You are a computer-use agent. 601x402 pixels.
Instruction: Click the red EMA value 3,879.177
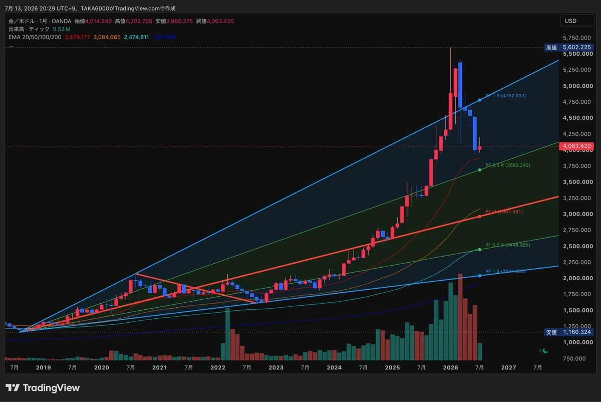click(77, 37)
